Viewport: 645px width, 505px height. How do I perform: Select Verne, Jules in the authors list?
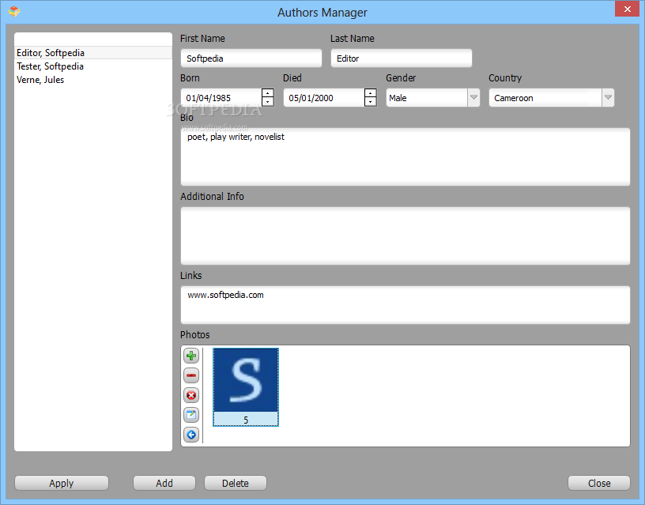coord(93,80)
